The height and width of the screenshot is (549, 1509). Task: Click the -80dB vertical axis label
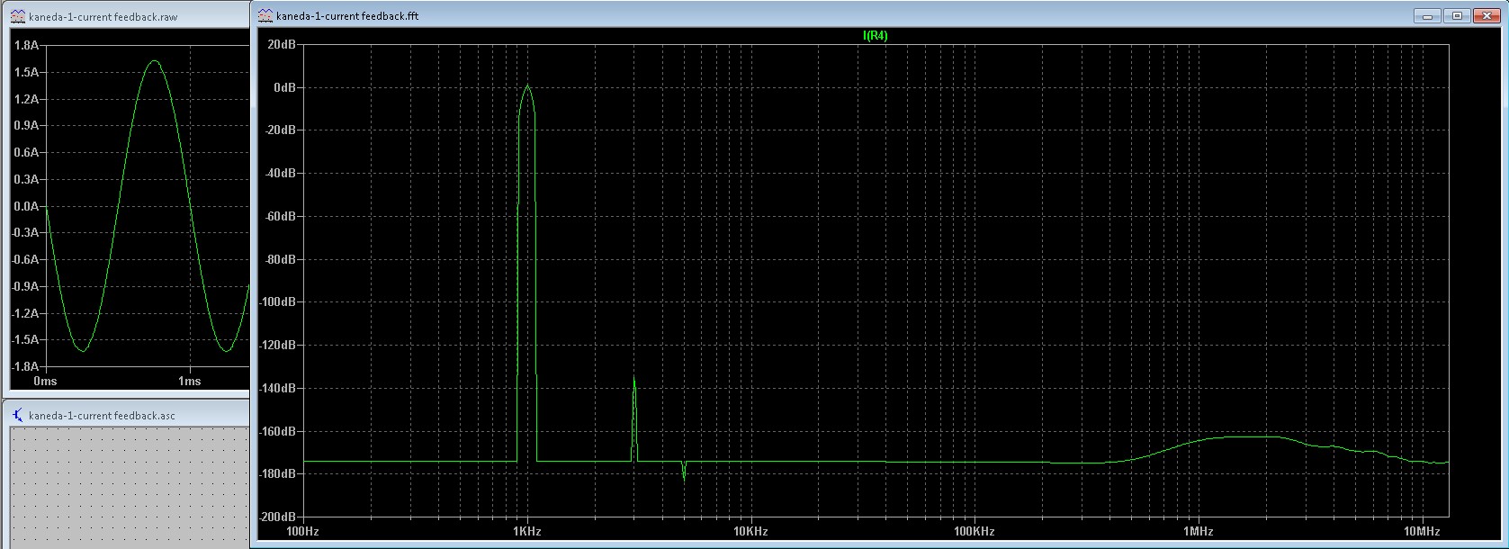(x=281, y=259)
